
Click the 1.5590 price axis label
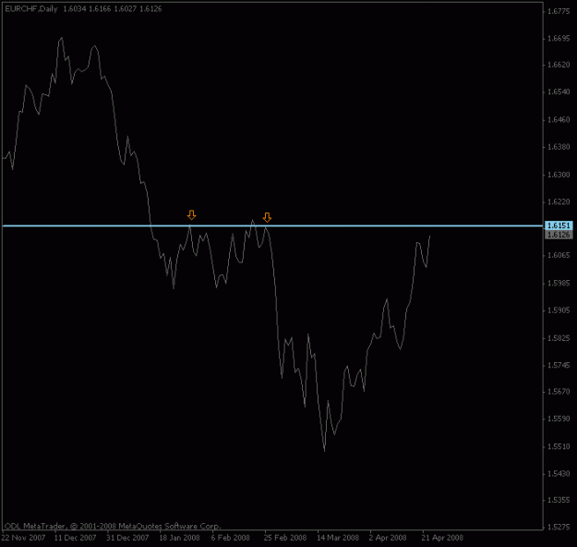pos(559,419)
